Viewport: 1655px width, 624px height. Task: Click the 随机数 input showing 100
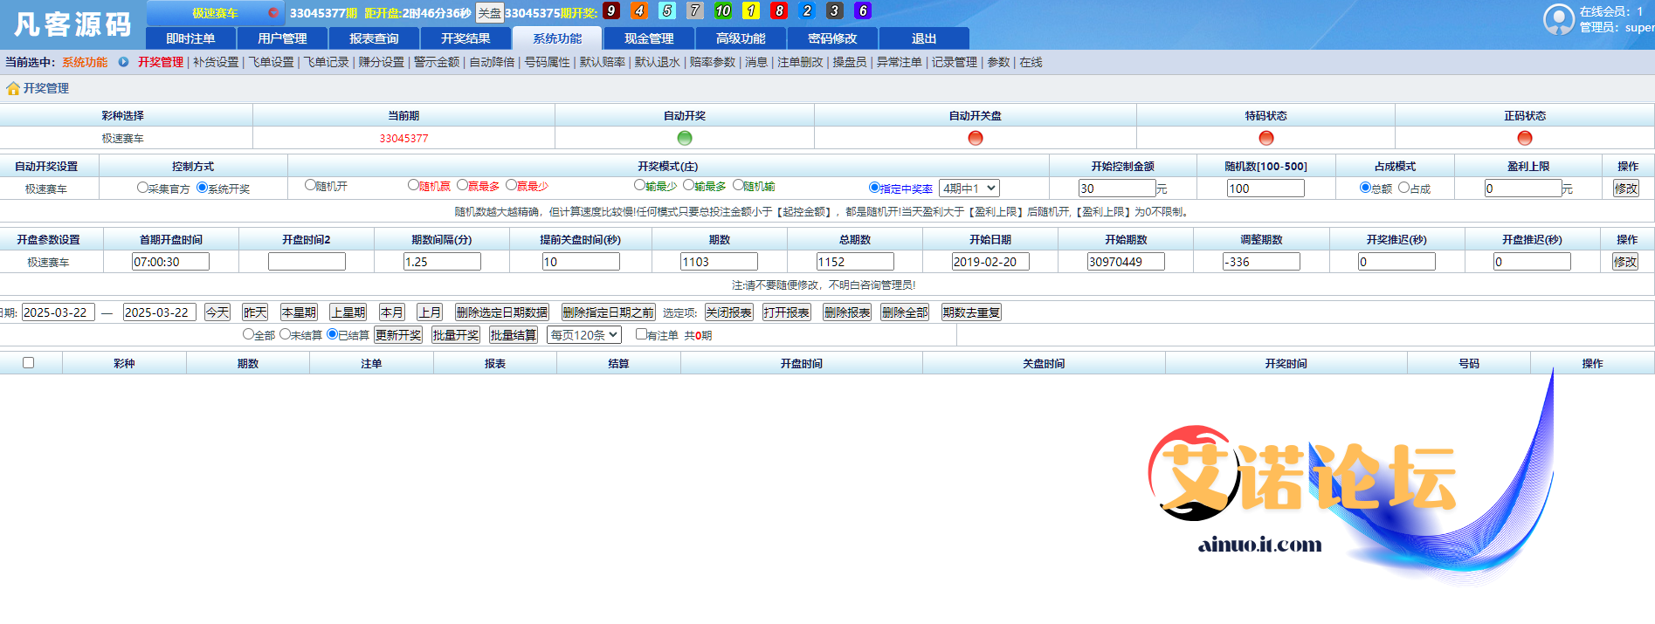pyautogui.click(x=1265, y=188)
